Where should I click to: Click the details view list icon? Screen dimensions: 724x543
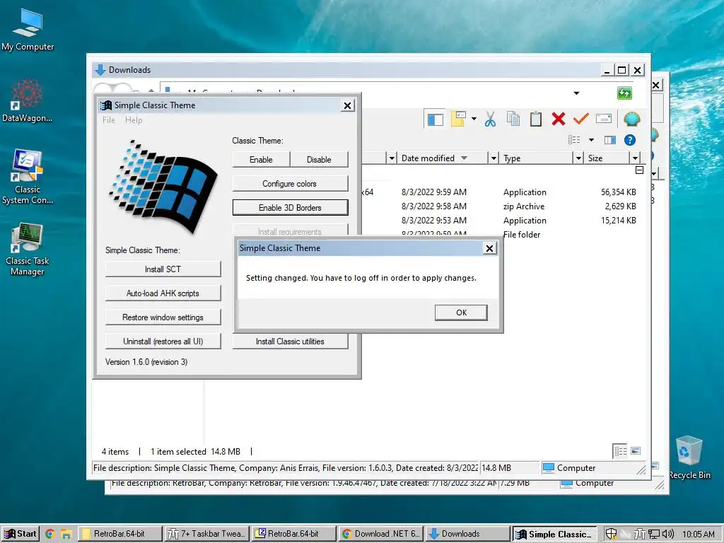point(574,140)
